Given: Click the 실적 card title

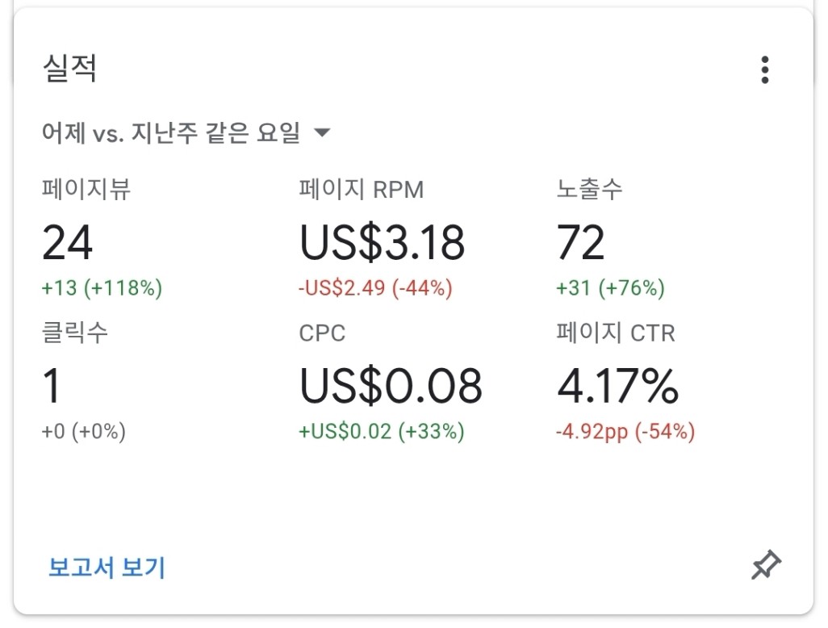Looking at the screenshot, I should pos(69,68).
